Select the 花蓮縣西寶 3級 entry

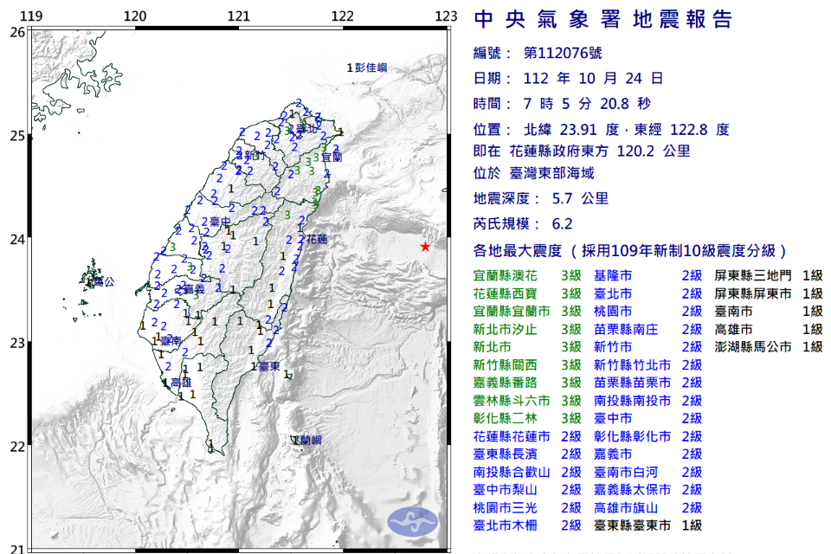pos(527,293)
